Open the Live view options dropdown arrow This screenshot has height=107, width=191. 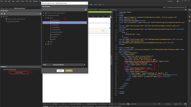point(103,5)
